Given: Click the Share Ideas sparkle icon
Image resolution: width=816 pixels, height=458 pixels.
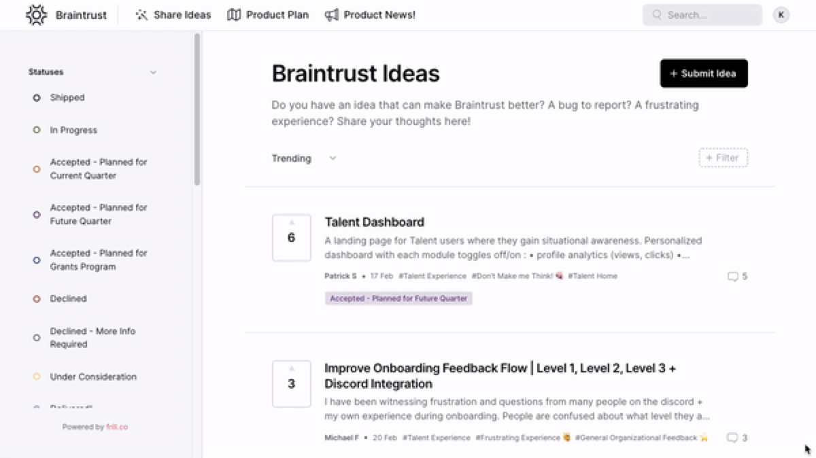Looking at the screenshot, I should [141, 15].
